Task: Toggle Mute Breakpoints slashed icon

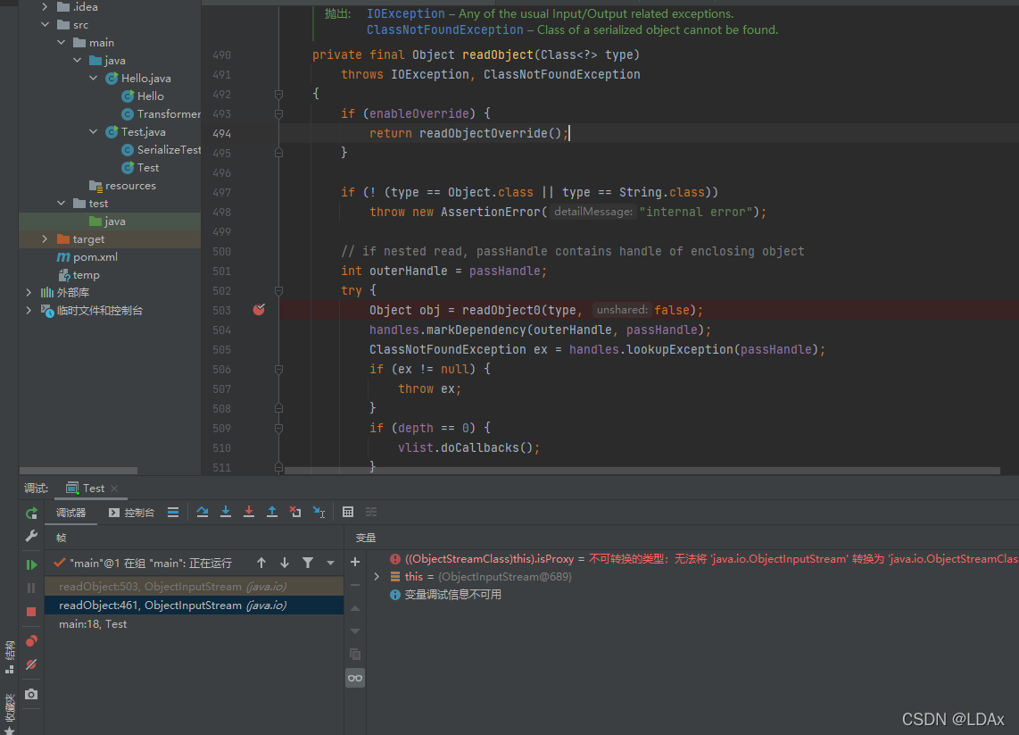Action: tap(31, 664)
